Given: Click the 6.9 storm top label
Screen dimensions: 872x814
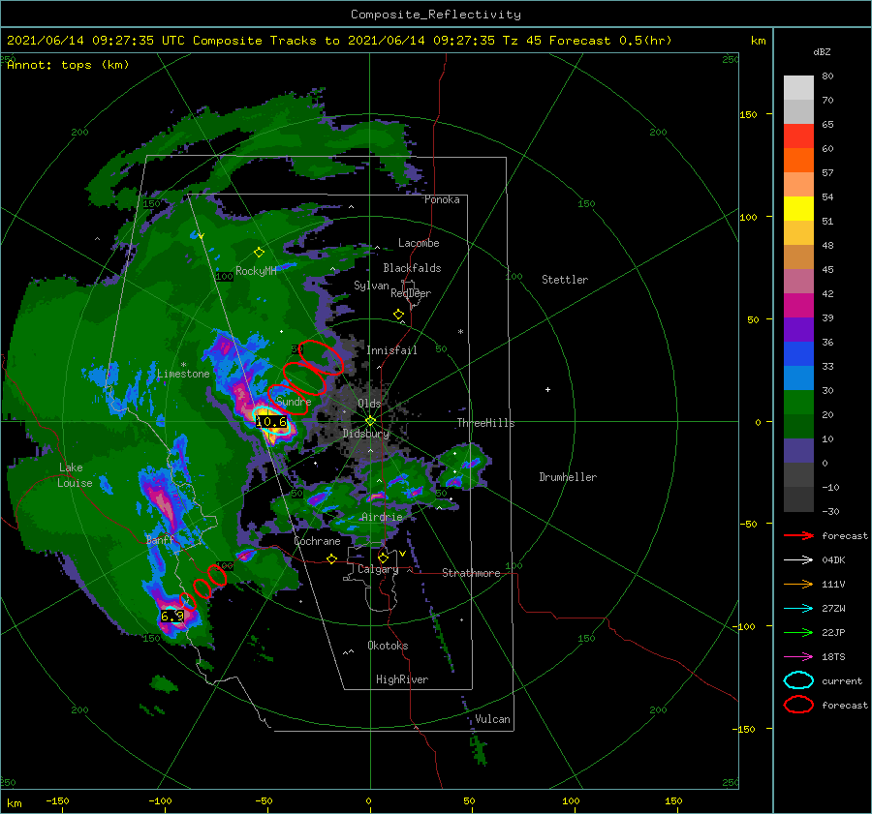Looking at the screenshot, I should click(x=172, y=617).
